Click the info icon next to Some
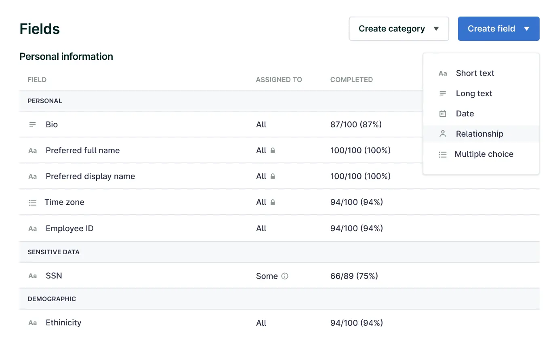This screenshot has height=346, width=559. pyautogui.click(x=285, y=276)
